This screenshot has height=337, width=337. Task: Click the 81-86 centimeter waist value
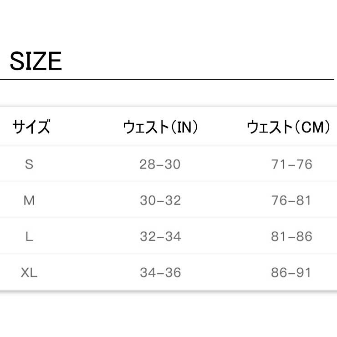[x=291, y=237]
